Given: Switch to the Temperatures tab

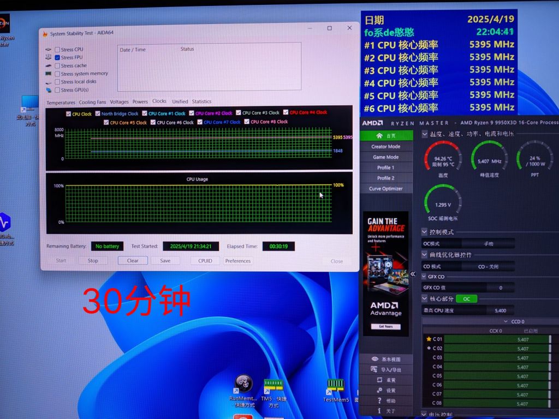Looking at the screenshot, I should point(61,101).
